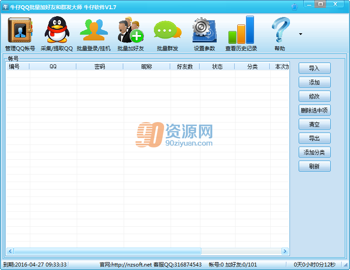The width and height of the screenshot is (350, 270).
Task: Click the 好友数 column header
Action: click(185, 67)
